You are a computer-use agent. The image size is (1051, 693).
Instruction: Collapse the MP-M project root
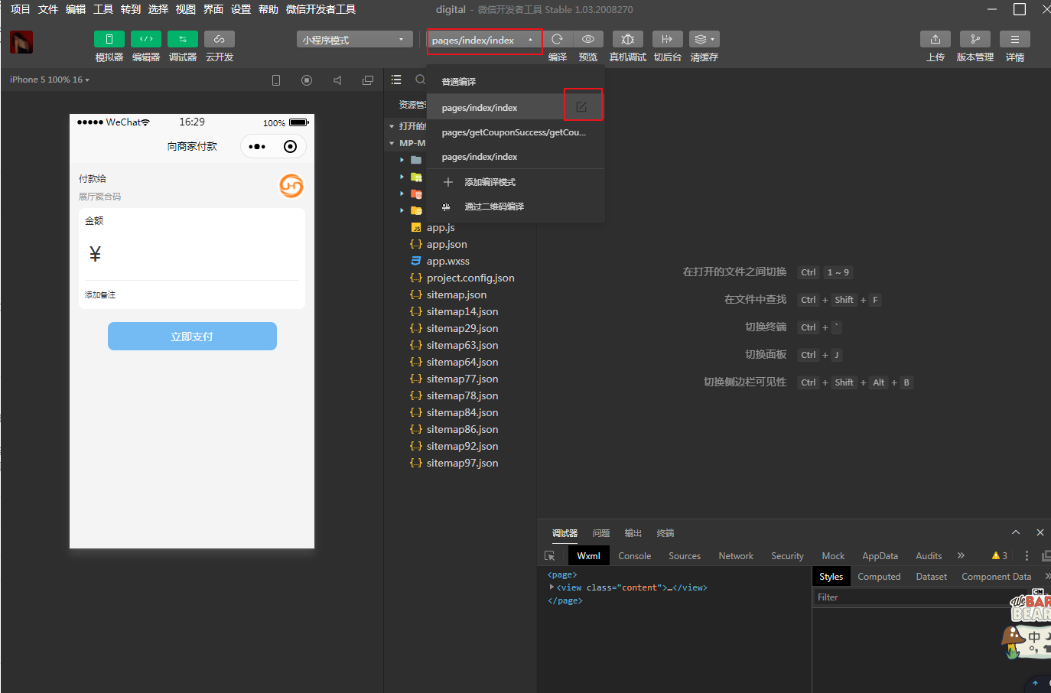click(392, 143)
